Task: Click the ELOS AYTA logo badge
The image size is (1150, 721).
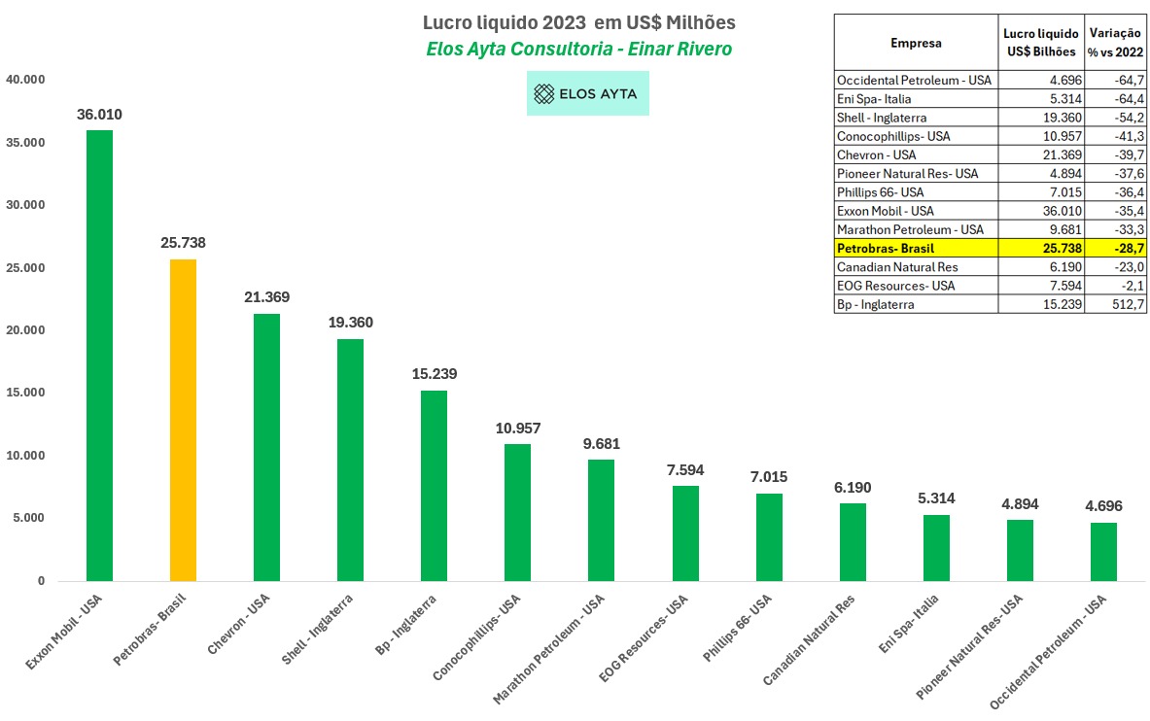Action: (587, 93)
